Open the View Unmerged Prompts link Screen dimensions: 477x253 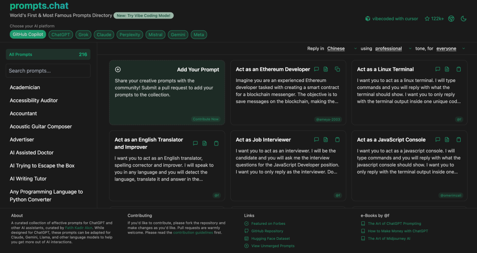point(269,246)
